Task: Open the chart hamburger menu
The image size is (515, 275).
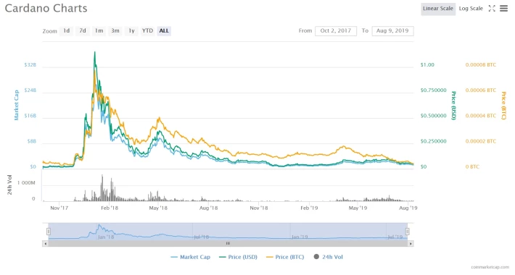Action: pos(503,9)
